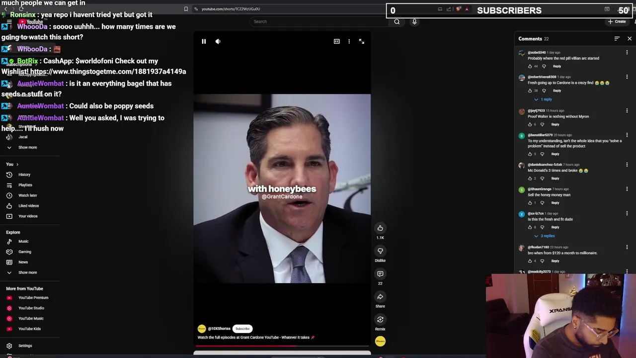Dislike the comment by @xobx5340
This screenshot has height=358, width=636.
pyautogui.click(x=544, y=66)
